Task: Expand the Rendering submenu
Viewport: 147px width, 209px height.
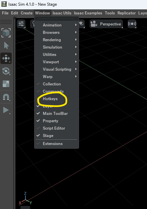Action: (x=57, y=40)
